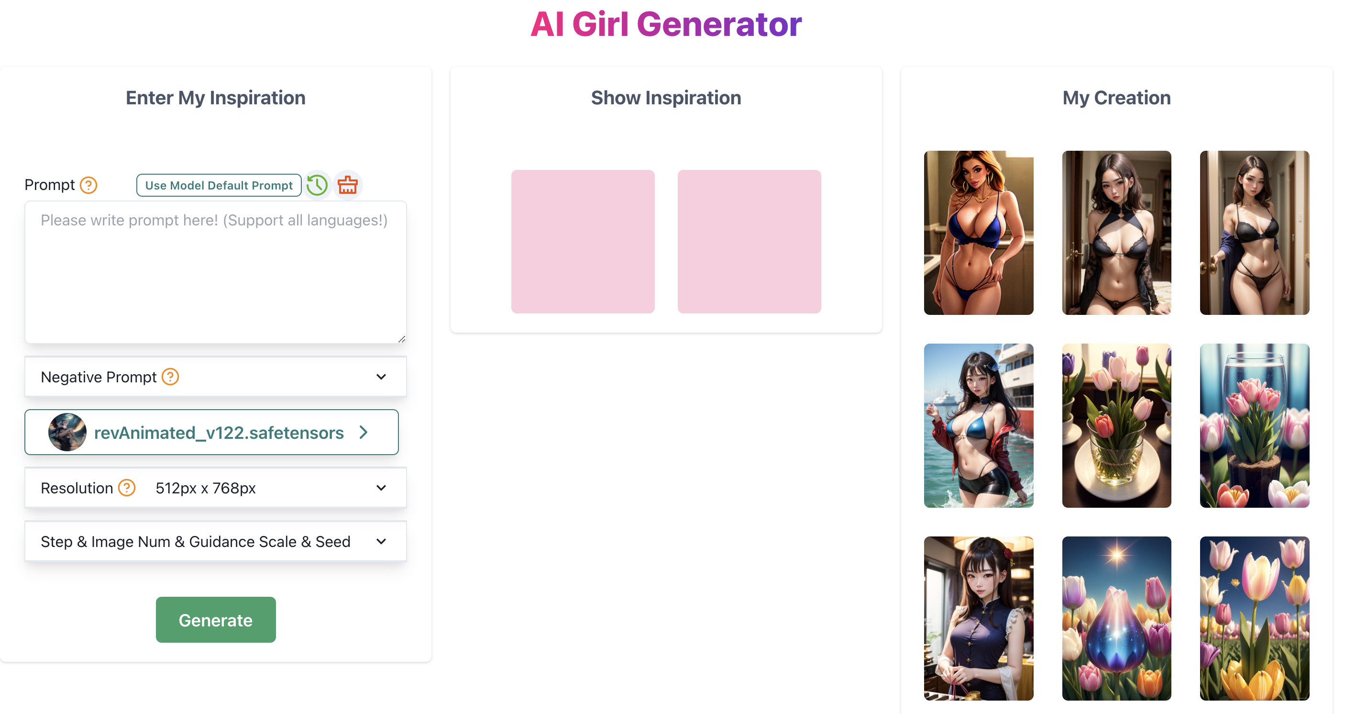1345x714 pixels.
Task: Clear prompt with the red basket icon
Action: click(348, 185)
